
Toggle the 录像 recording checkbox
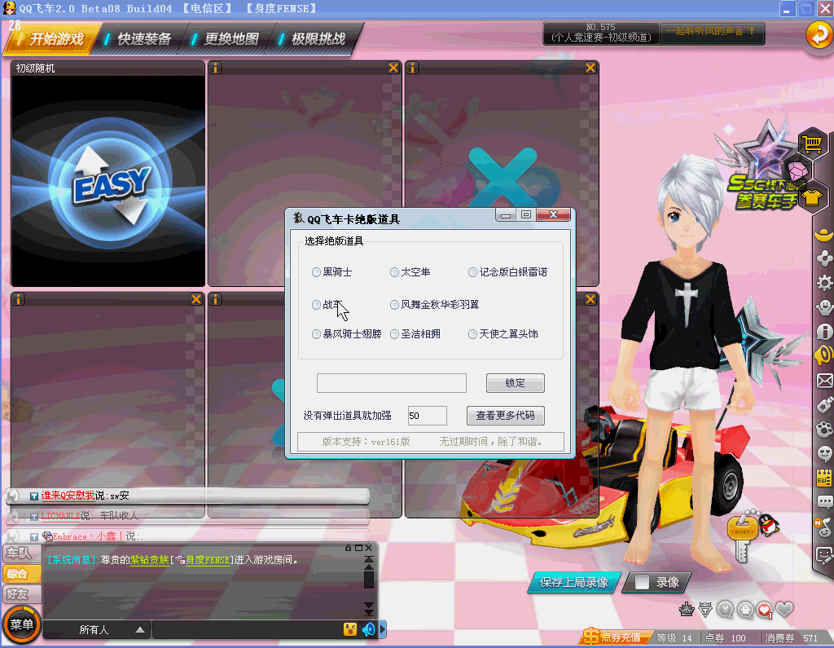642,583
